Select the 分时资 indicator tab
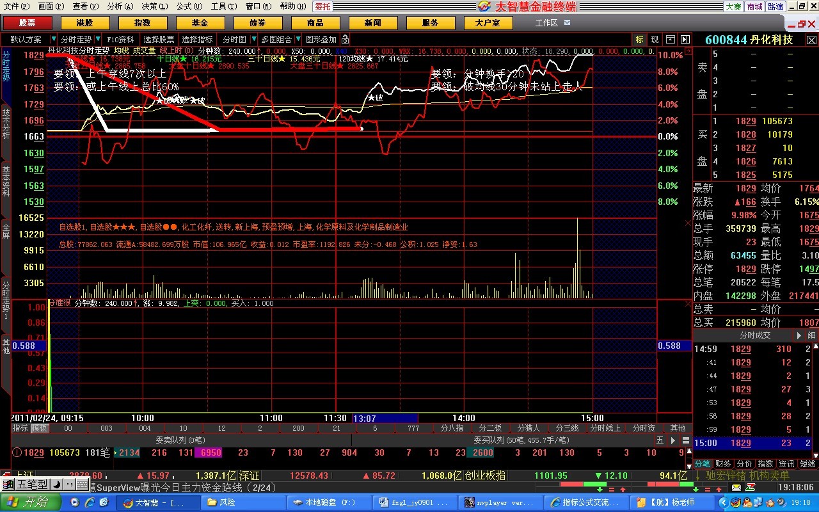Image resolution: width=819 pixels, height=512 pixels. (x=644, y=428)
